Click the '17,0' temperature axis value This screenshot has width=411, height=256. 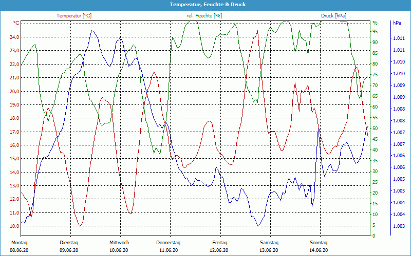click(14, 132)
